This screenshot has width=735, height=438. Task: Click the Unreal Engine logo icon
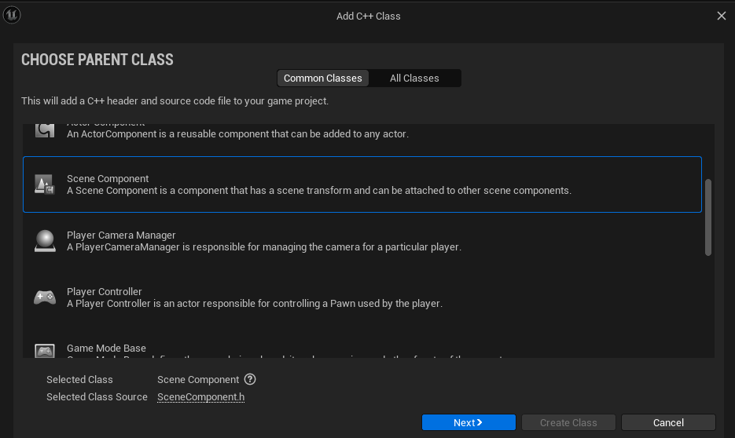coord(12,15)
